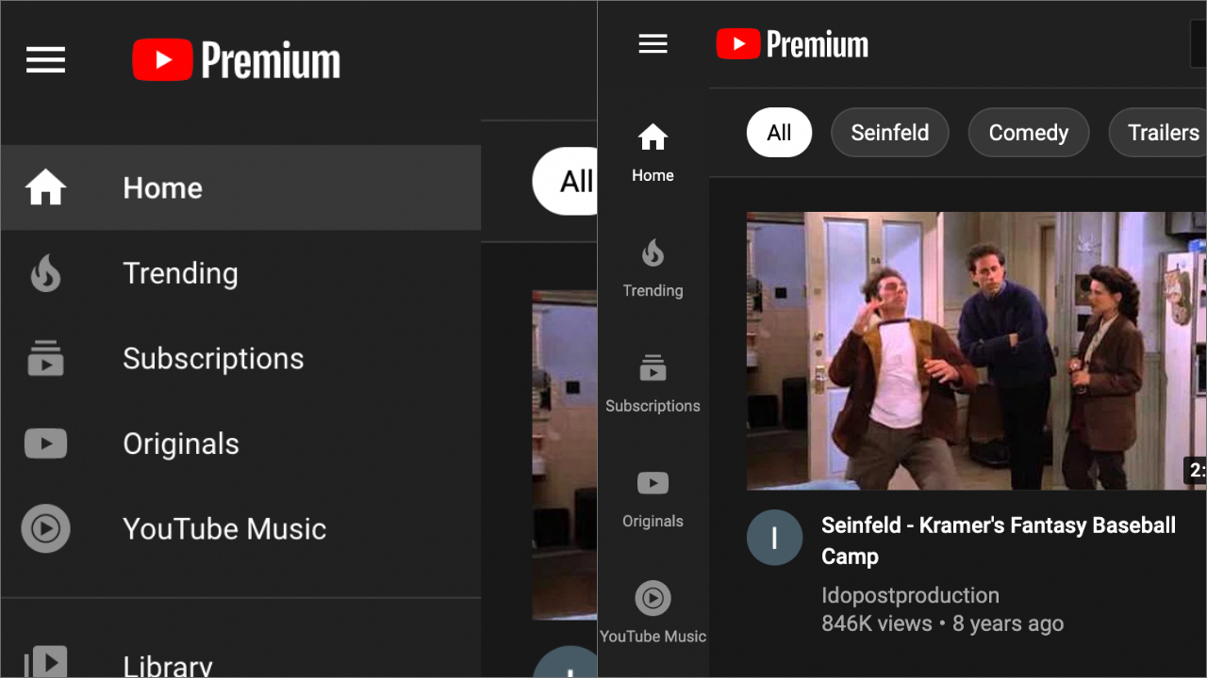Click Idopostproduction channel avatar
Image resolution: width=1207 pixels, height=678 pixels.
[x=774, y=538]
